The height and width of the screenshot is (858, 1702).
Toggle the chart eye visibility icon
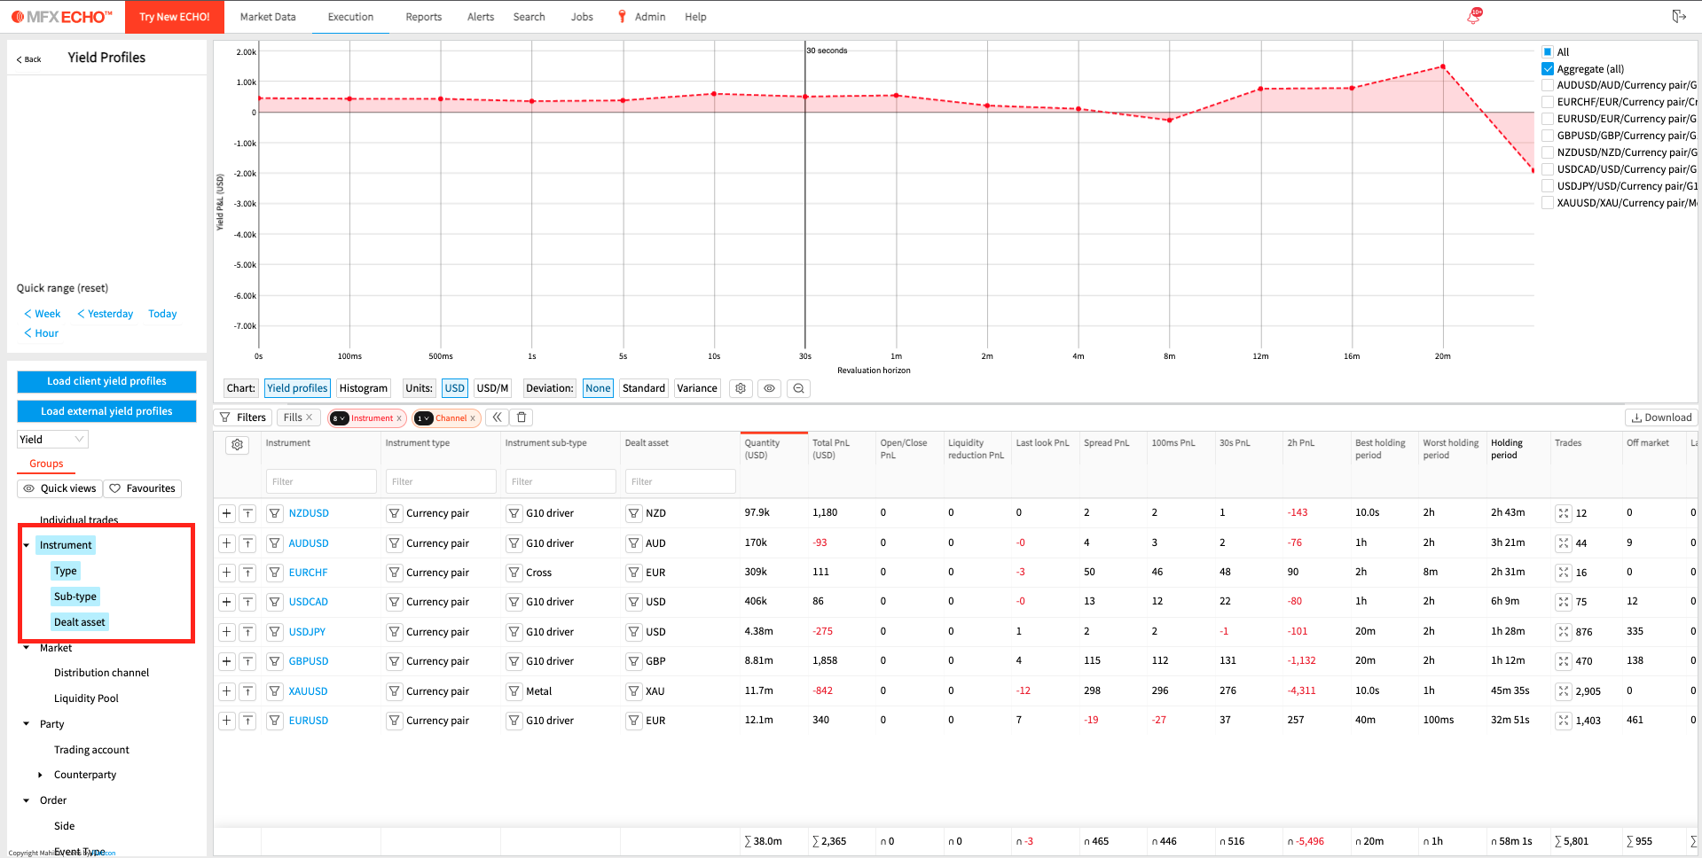pos(769,388)
